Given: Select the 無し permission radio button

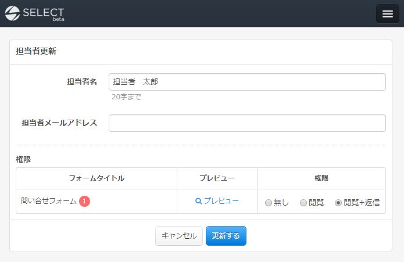Looking at the screenshot, I should click(x=268, y=203).
